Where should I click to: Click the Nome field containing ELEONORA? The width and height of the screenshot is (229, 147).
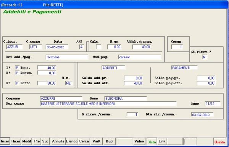click(x=126, y=99)
